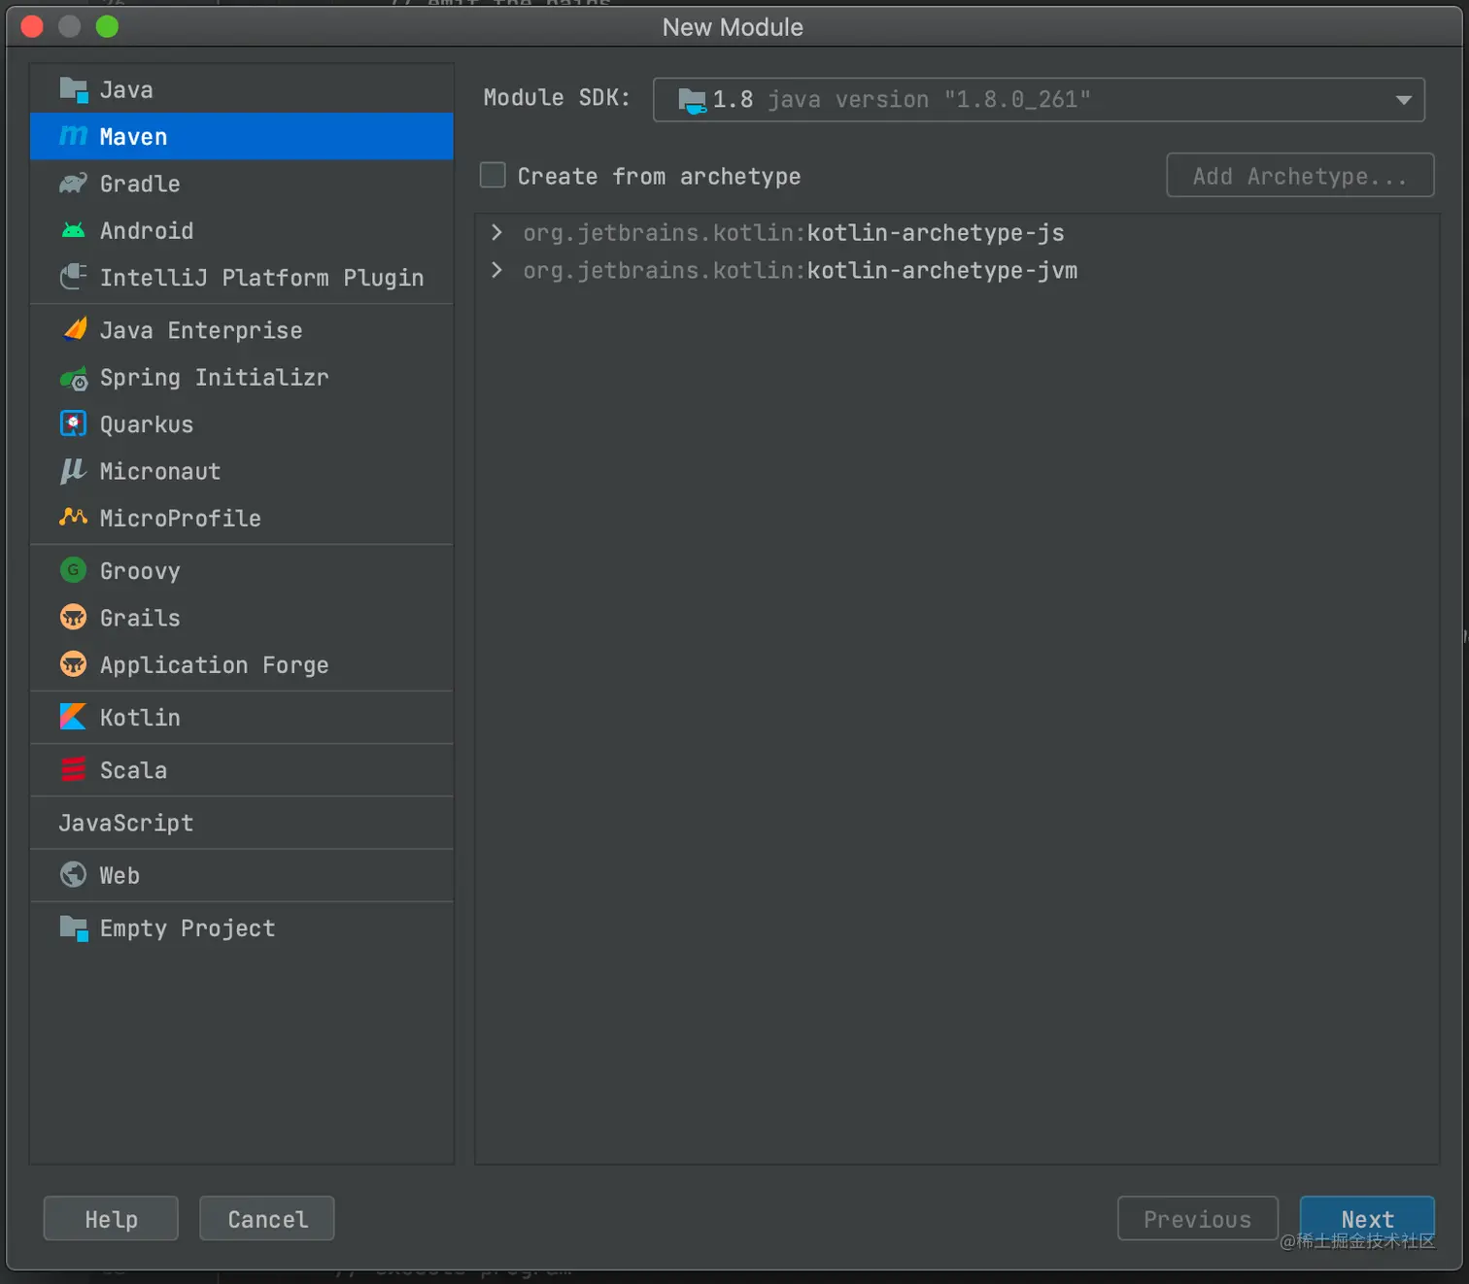Select the kotlin-archetype-js row text

[x=794, y=233]
